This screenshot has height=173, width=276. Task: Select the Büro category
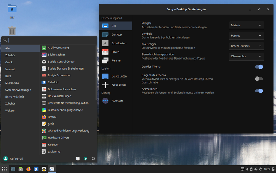click(x=20, y=76)
